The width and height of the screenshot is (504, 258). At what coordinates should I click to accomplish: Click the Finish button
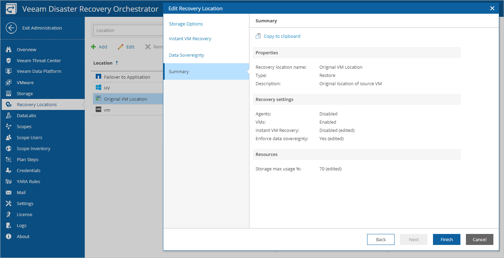point(447,239)
